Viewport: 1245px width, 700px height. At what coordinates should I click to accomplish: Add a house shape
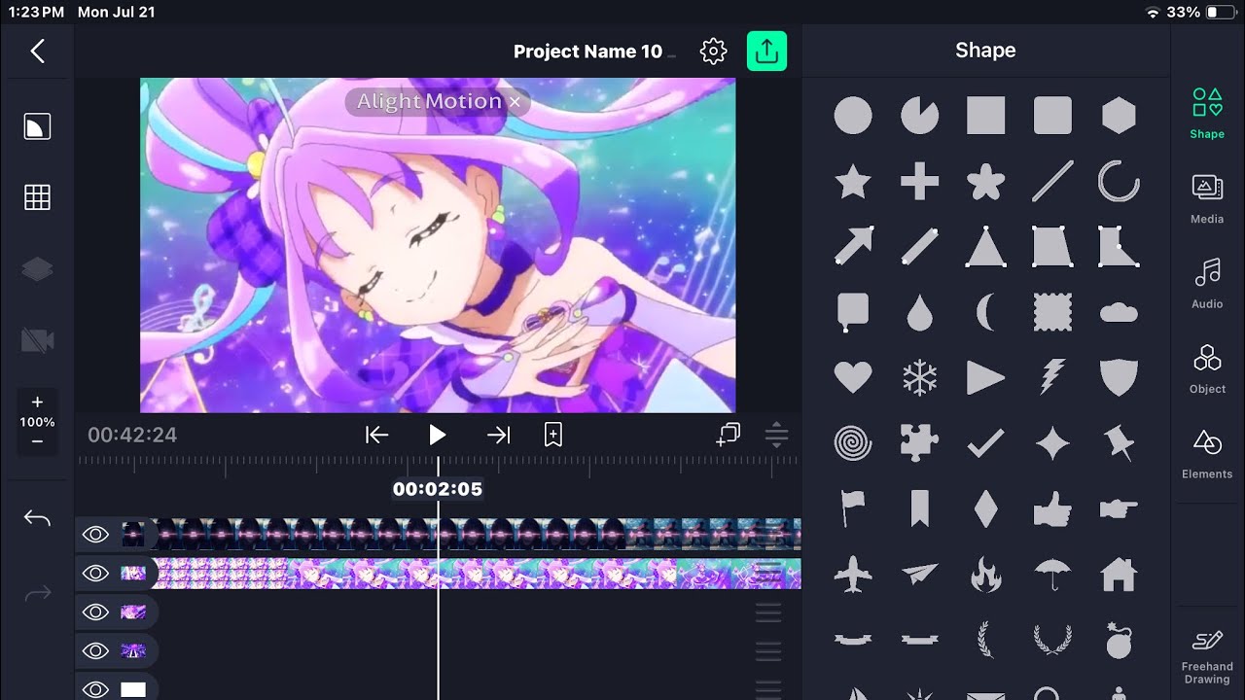point(1119,575)
